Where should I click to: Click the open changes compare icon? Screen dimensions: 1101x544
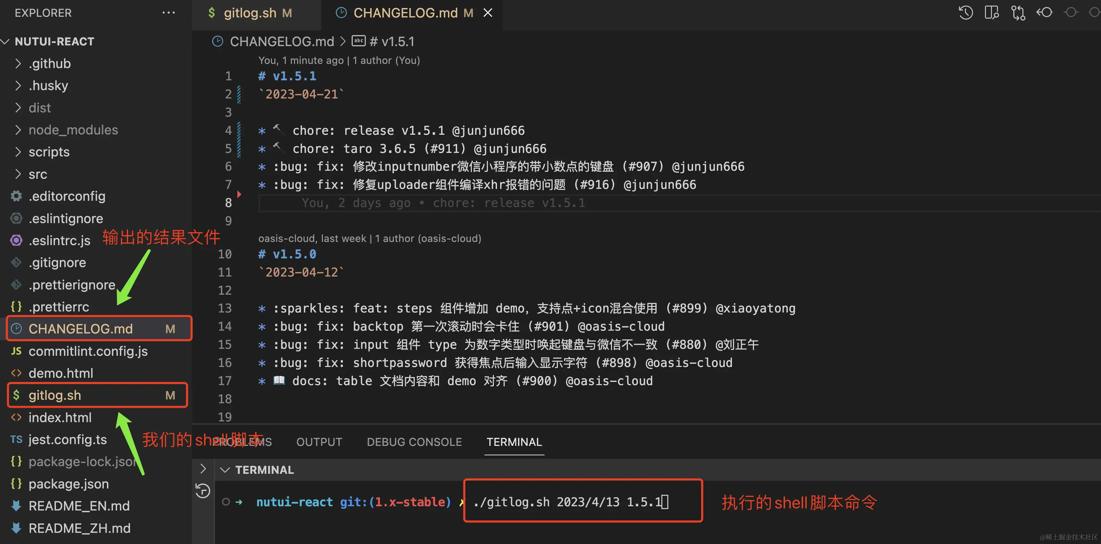(1018, 13)
